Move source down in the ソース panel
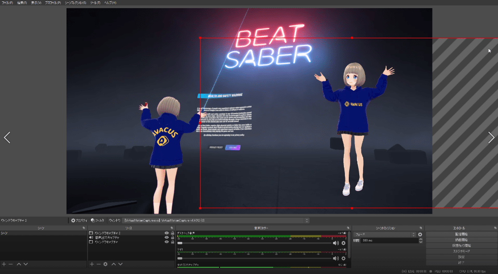This screenshot has height=274, width=498. 121,264
